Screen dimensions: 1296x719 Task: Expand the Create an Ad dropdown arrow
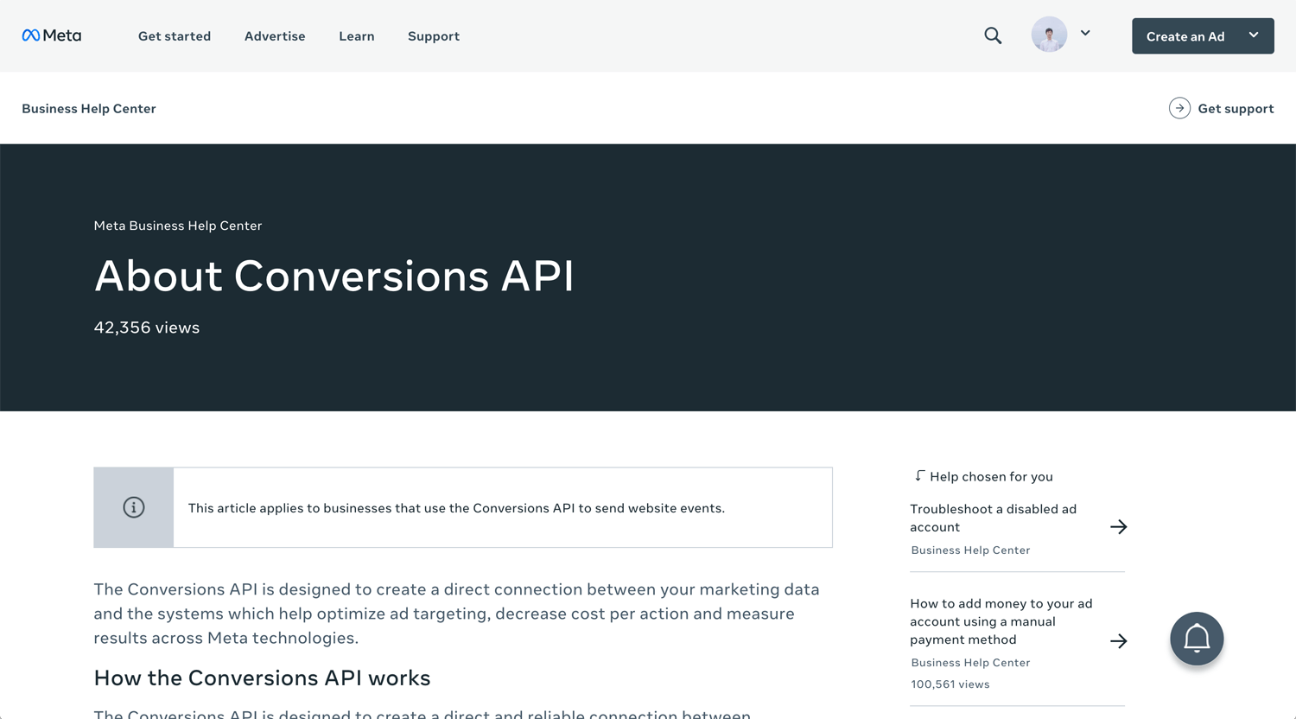[x=1254, y=35]
